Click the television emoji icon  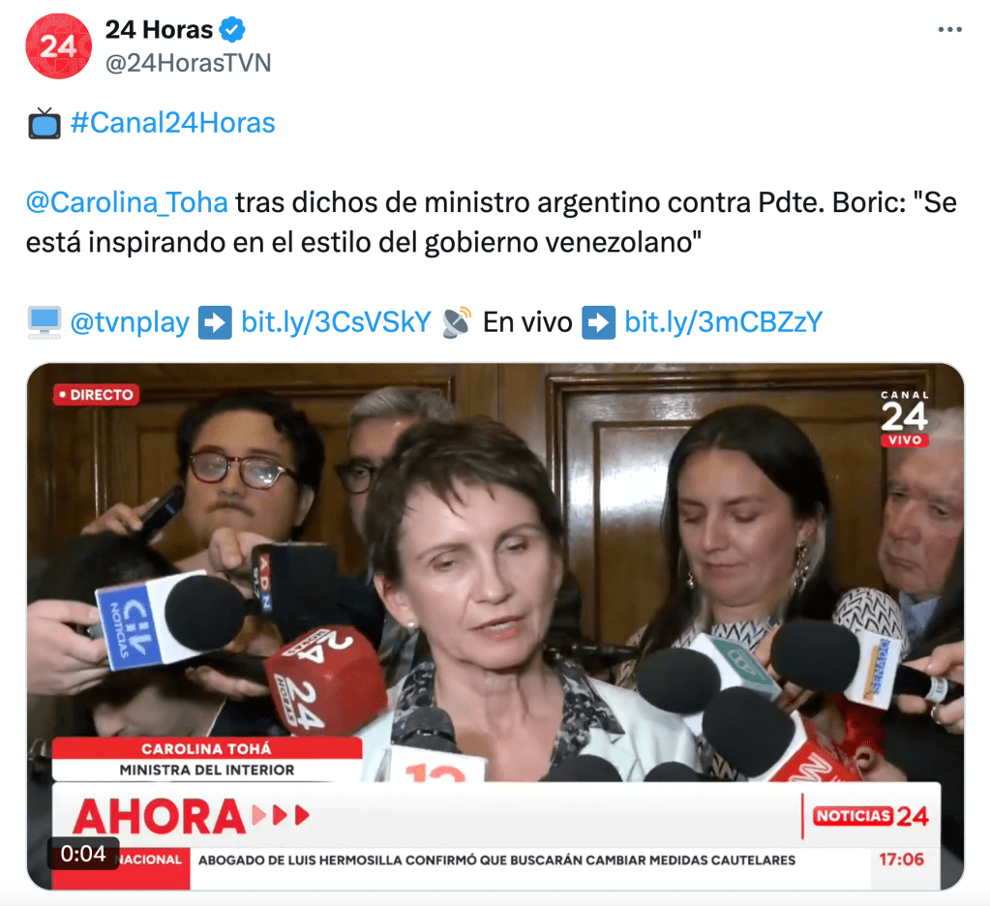coord(45,123)
